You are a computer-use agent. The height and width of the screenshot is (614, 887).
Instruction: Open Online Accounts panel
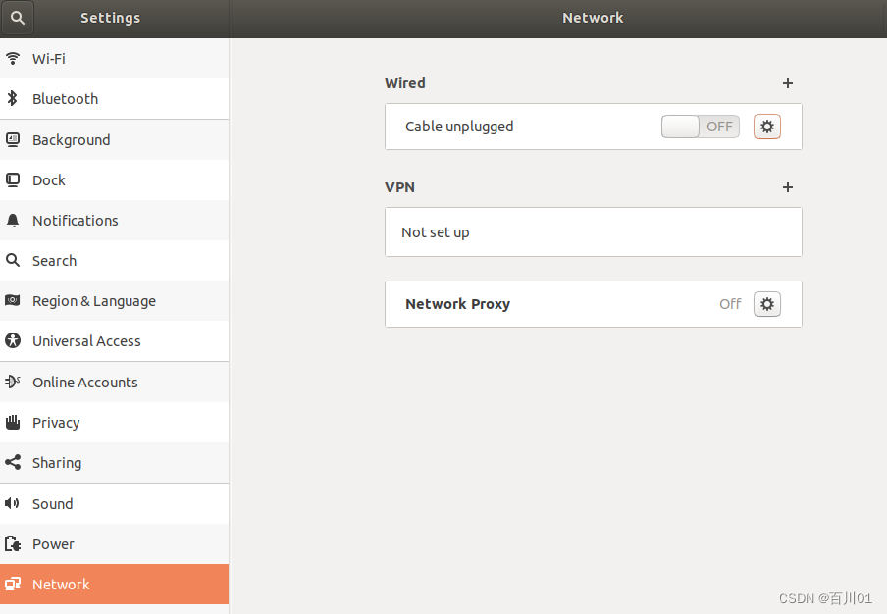(x=114, y=382)
